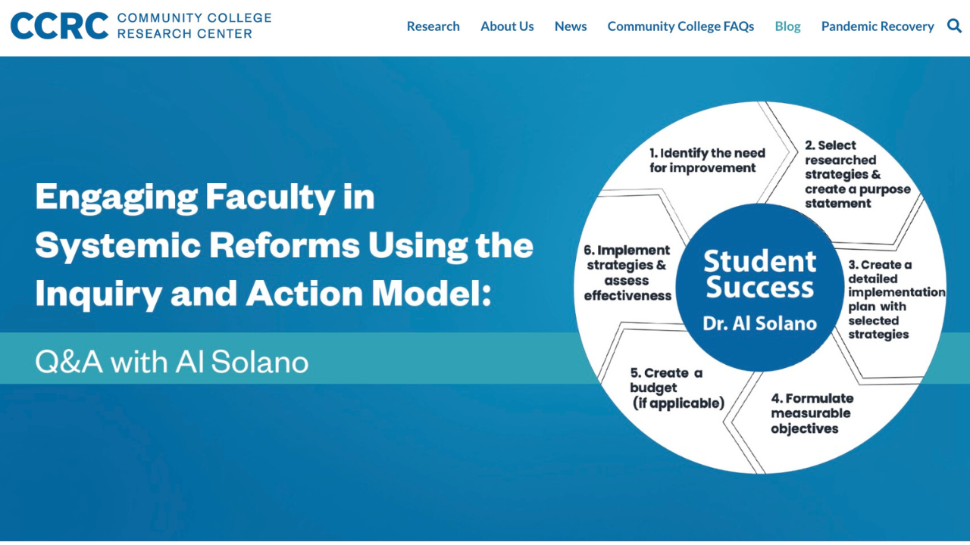Viewport: 970px width, 545px height.
Task: Select step 1 Identify the need segment
Action: pos(706,160)
